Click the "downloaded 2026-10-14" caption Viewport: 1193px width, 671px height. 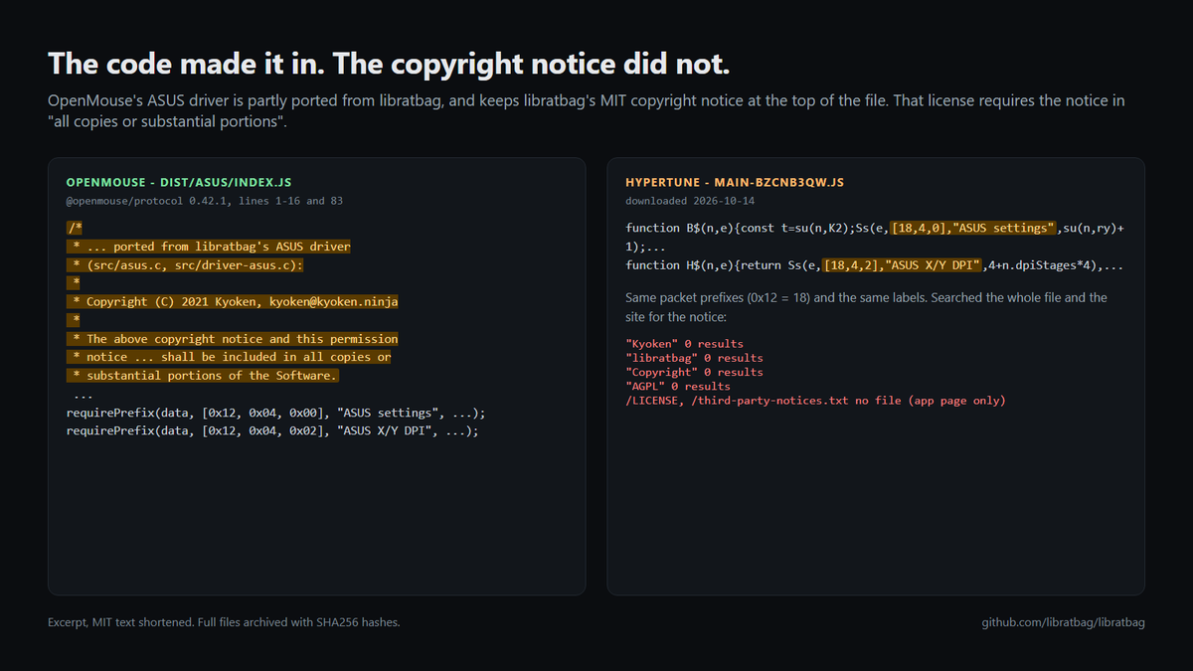[688, 201]
